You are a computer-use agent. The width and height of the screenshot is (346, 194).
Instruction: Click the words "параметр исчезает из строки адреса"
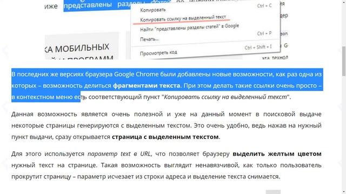132,176
